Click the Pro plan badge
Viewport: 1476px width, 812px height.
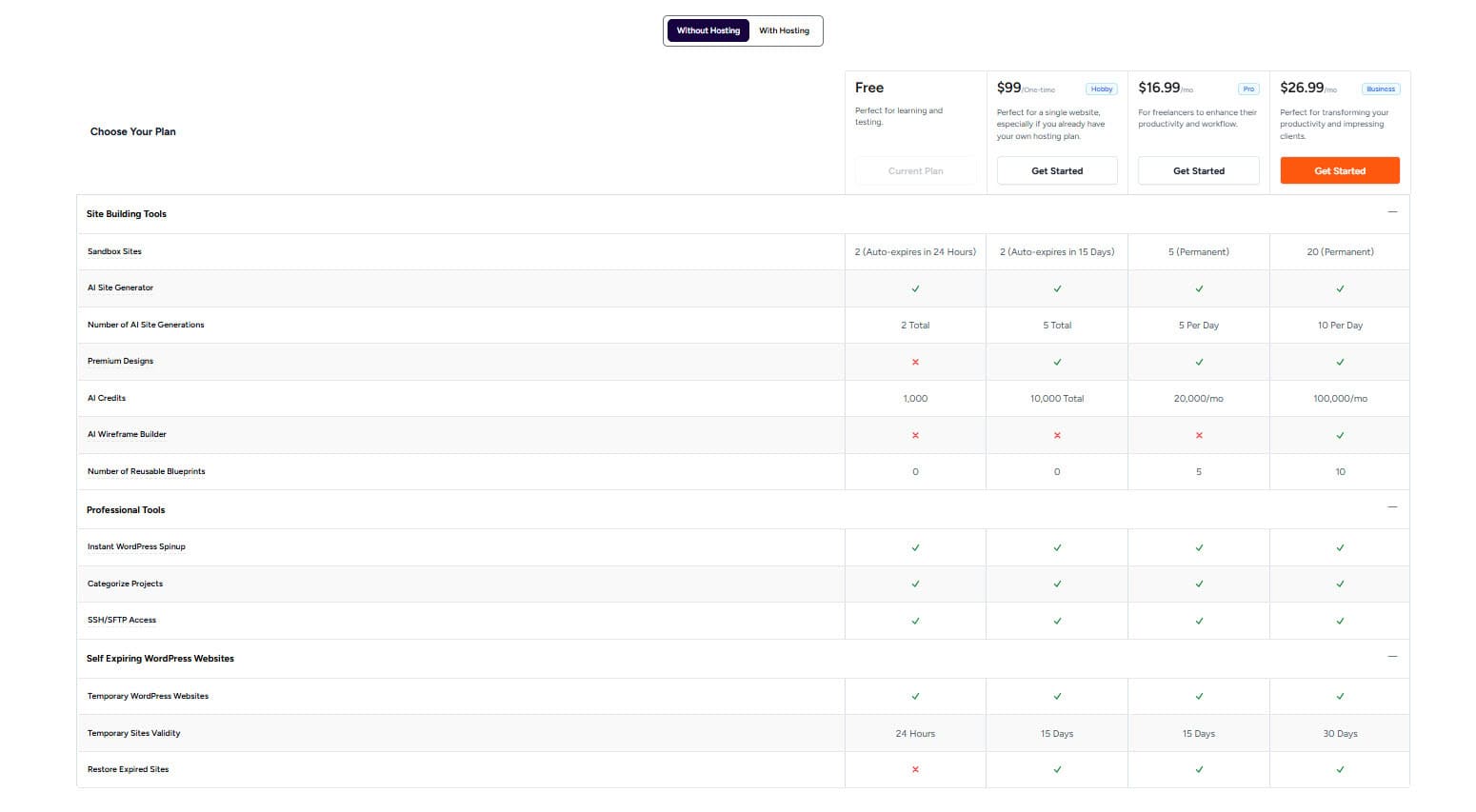[x=1248, y=89]
